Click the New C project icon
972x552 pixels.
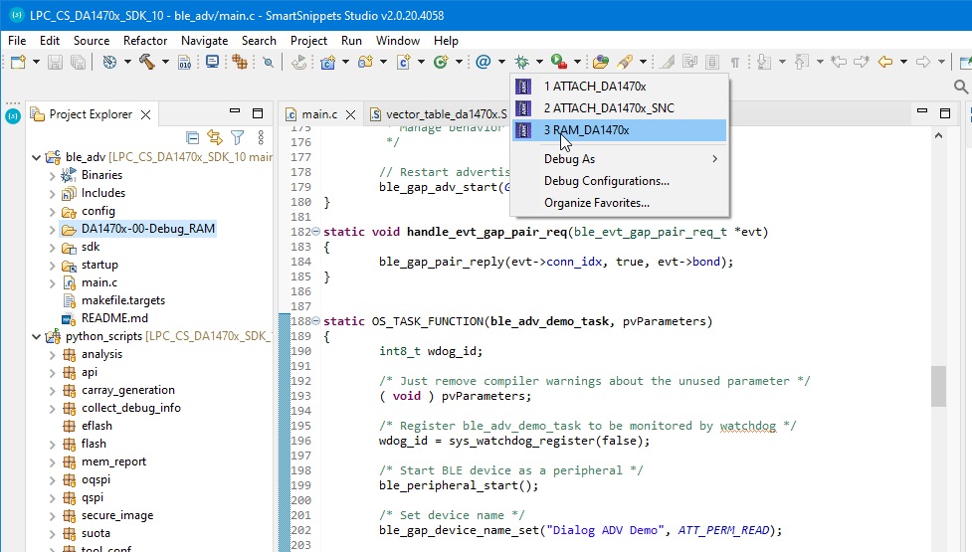328,62
